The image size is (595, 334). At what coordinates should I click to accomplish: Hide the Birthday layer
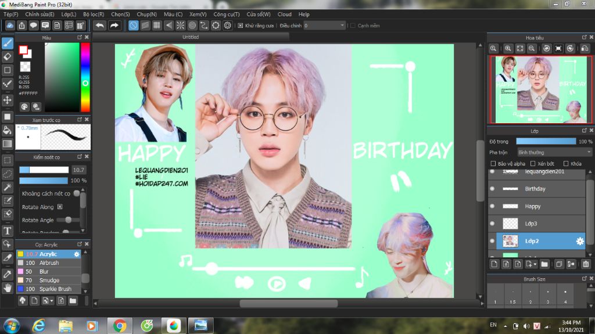[x=492, y=189]
